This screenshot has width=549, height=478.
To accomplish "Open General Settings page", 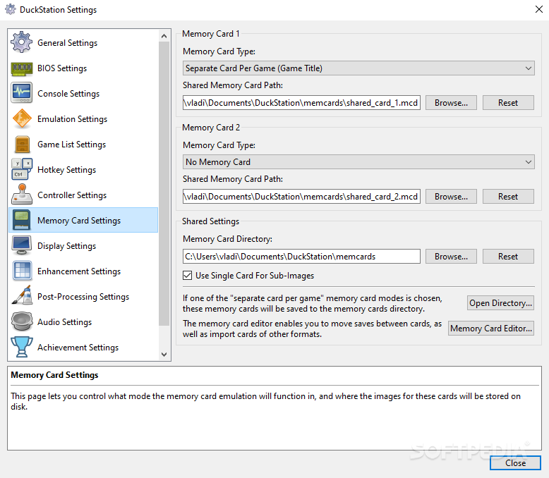I will click(83, 43).
